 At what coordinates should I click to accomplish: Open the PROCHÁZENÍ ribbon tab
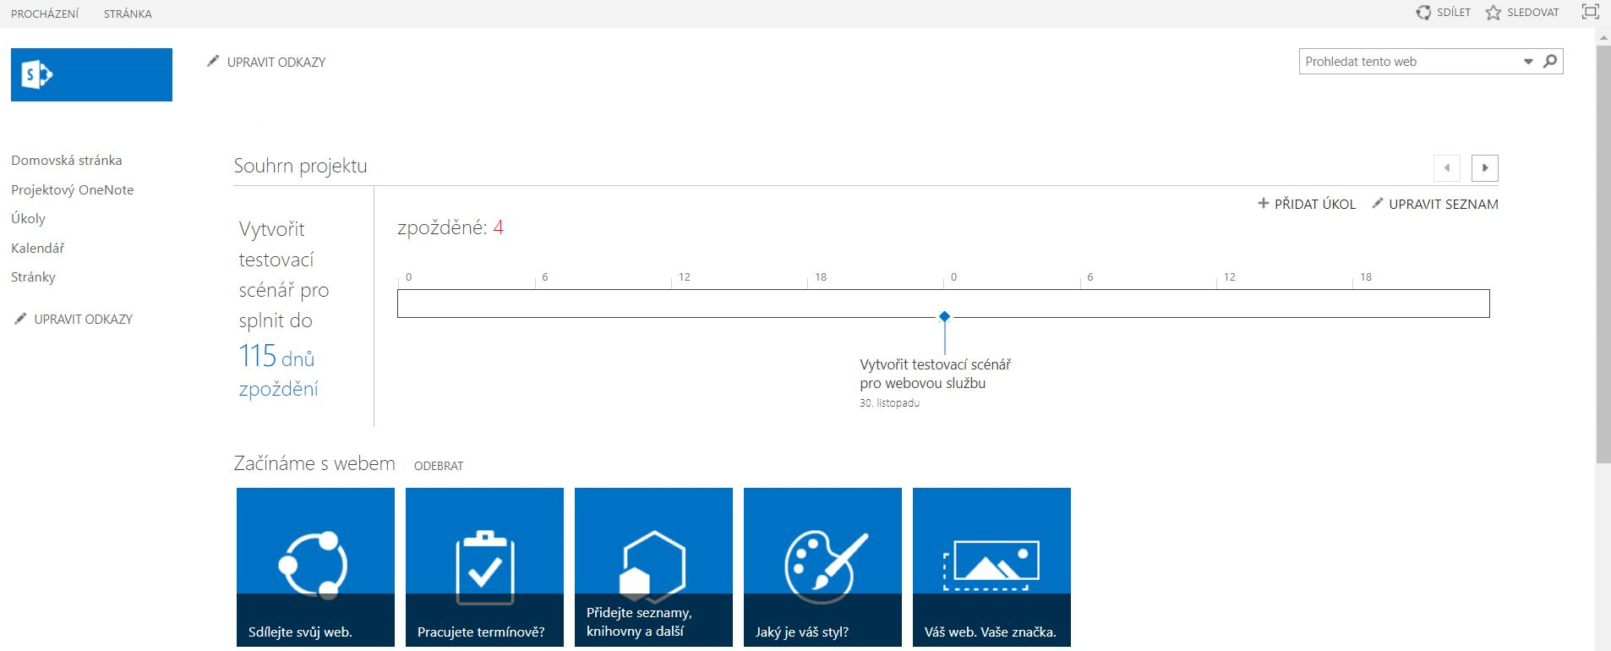45,14
